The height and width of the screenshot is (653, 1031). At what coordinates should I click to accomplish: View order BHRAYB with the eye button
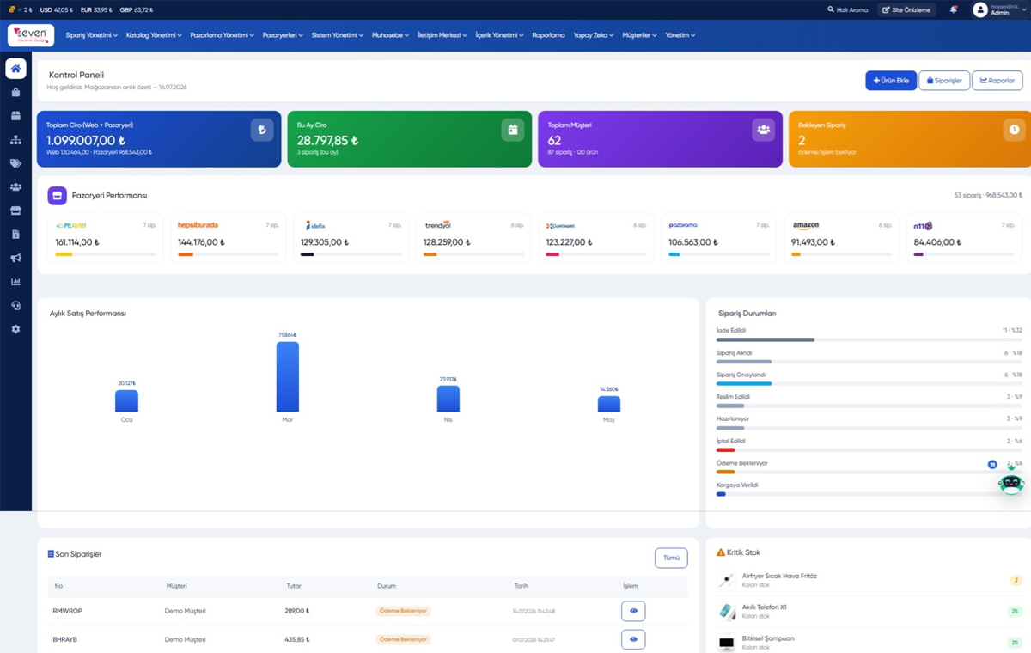click(x=633, y=639)
